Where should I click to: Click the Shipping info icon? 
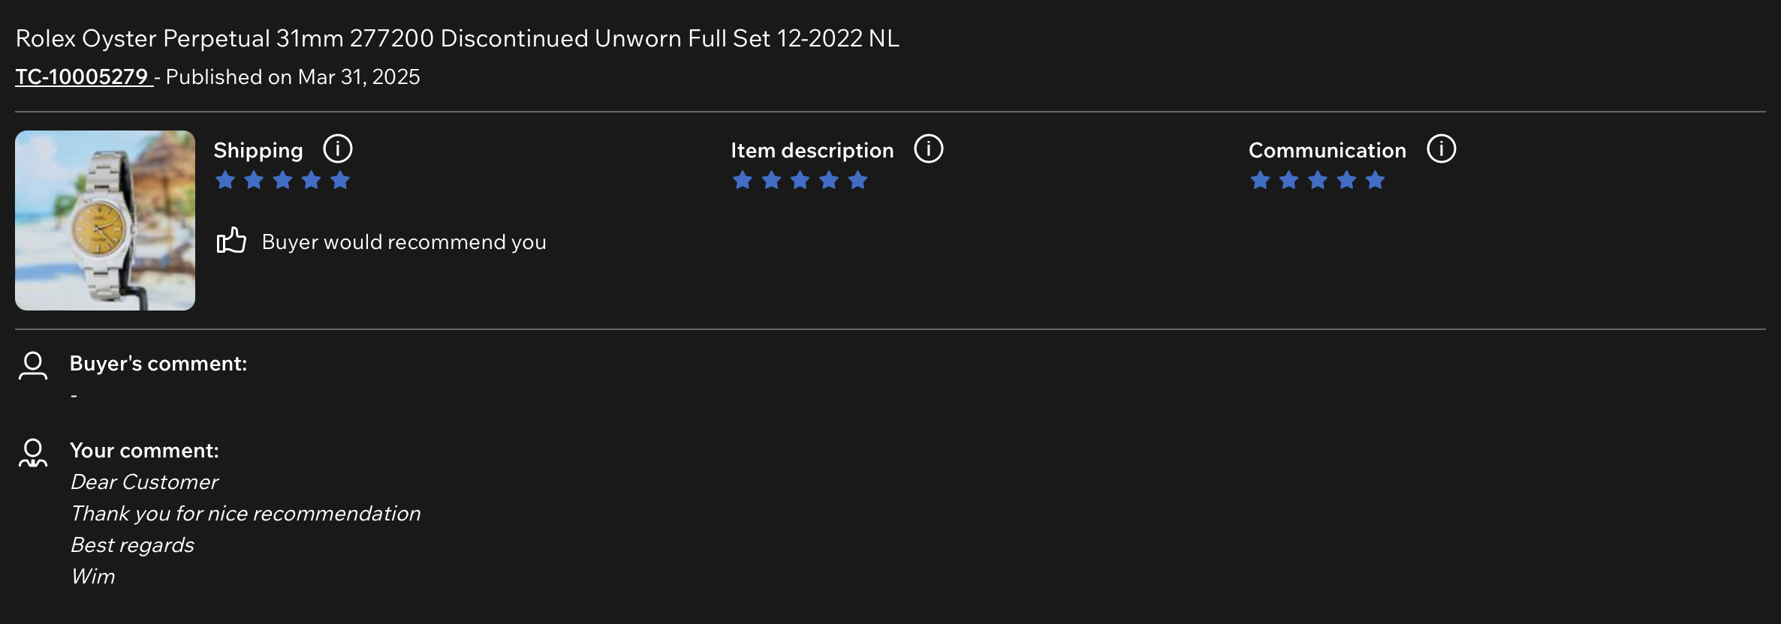click(338, 148)
